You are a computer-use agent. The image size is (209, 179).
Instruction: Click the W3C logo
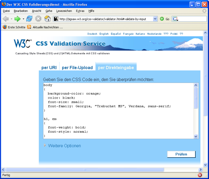click(23, 44)
